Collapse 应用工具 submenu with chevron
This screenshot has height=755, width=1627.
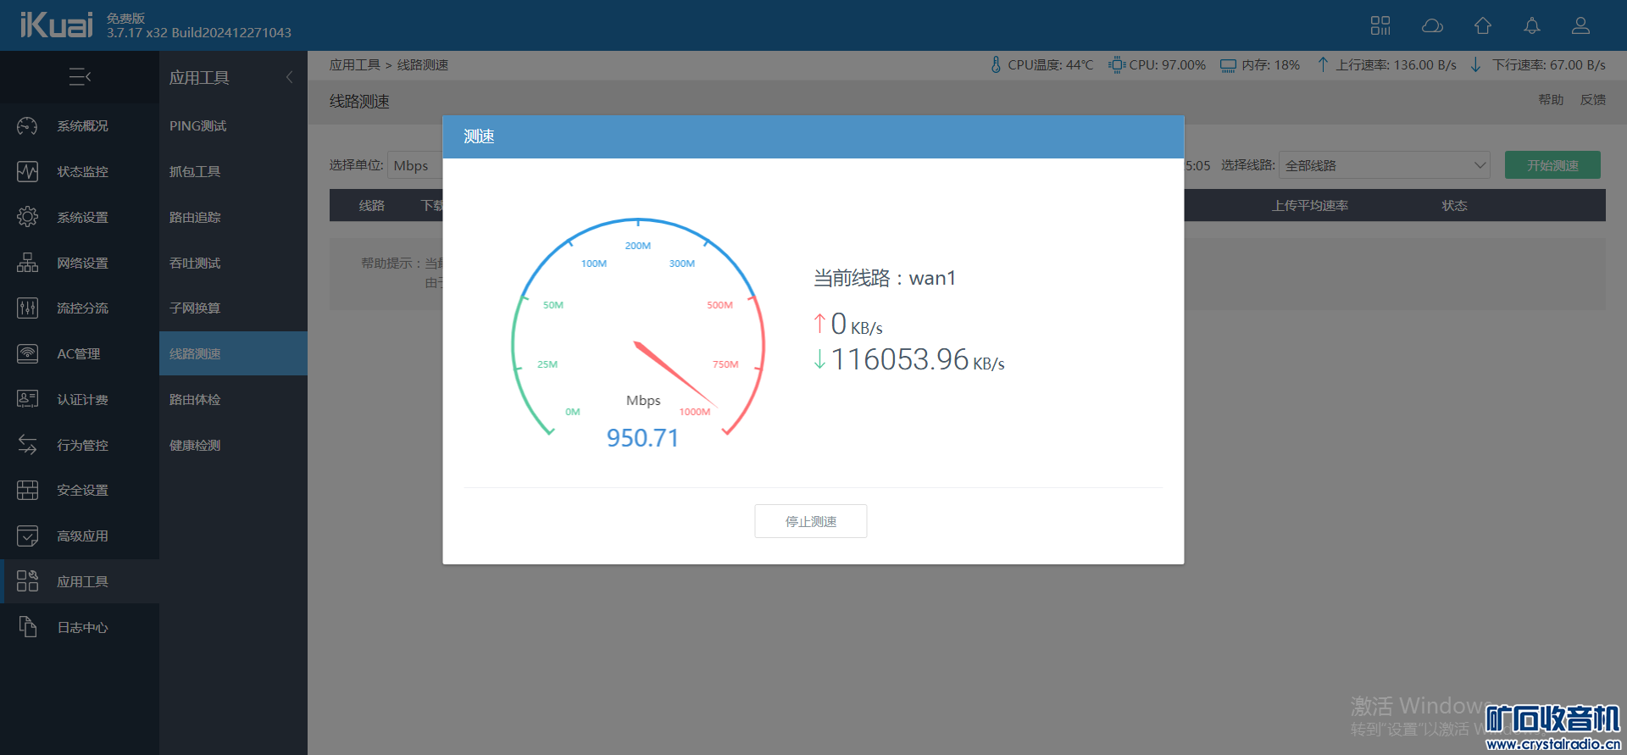click(x=289, y=77)
